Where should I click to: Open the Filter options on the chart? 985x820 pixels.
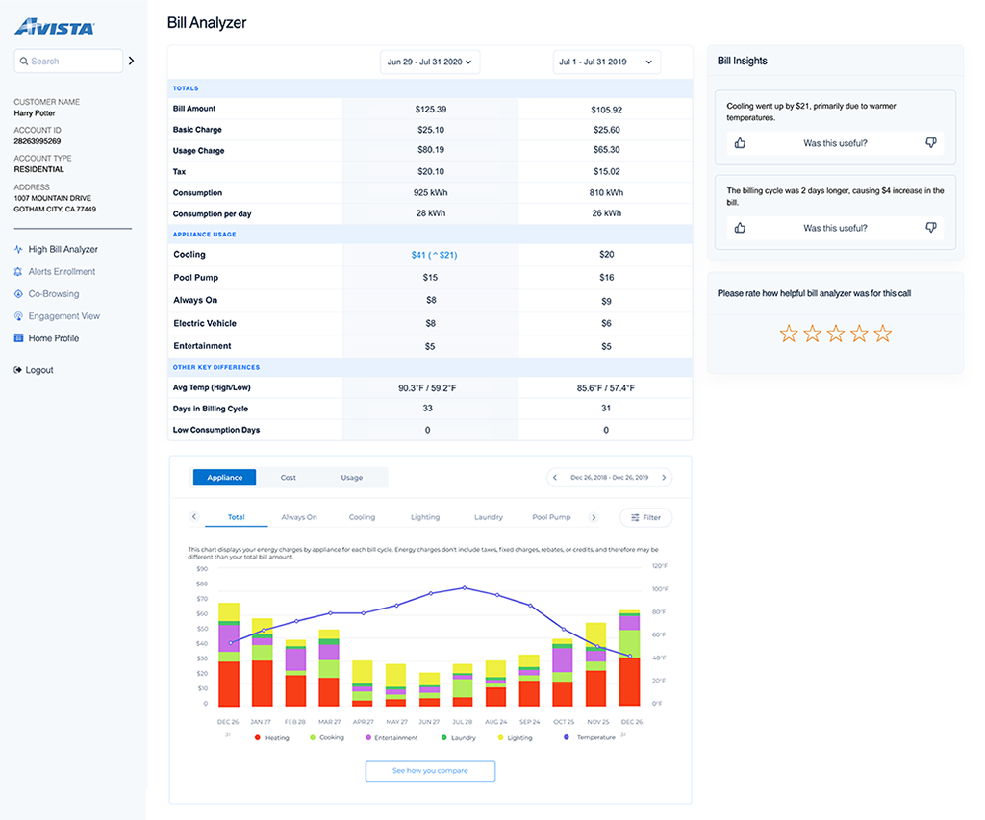[x=645, y=517]
